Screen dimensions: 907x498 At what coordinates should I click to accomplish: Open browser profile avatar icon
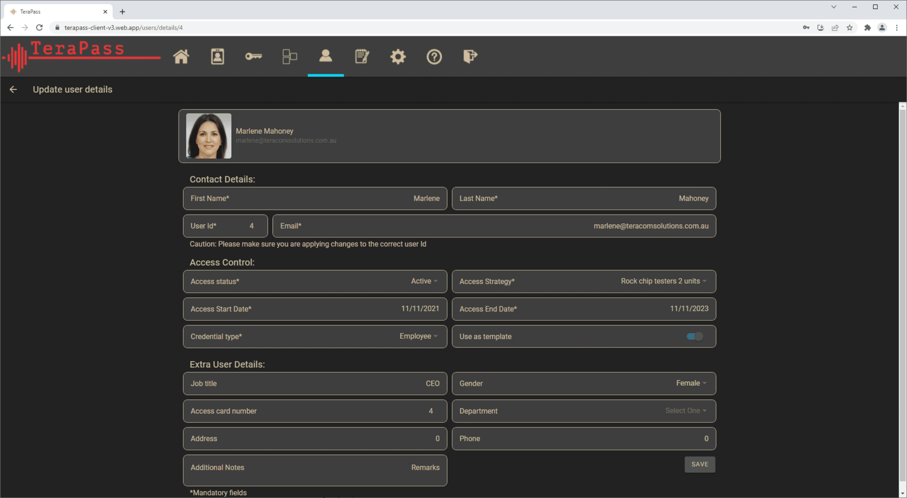point(882,27)
